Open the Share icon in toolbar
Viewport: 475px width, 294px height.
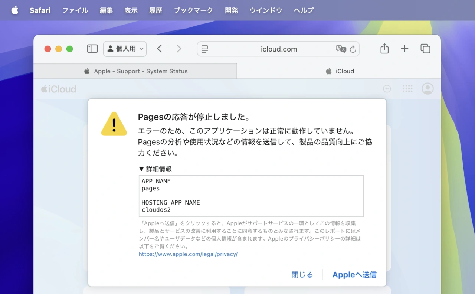(x=384, y=49)
